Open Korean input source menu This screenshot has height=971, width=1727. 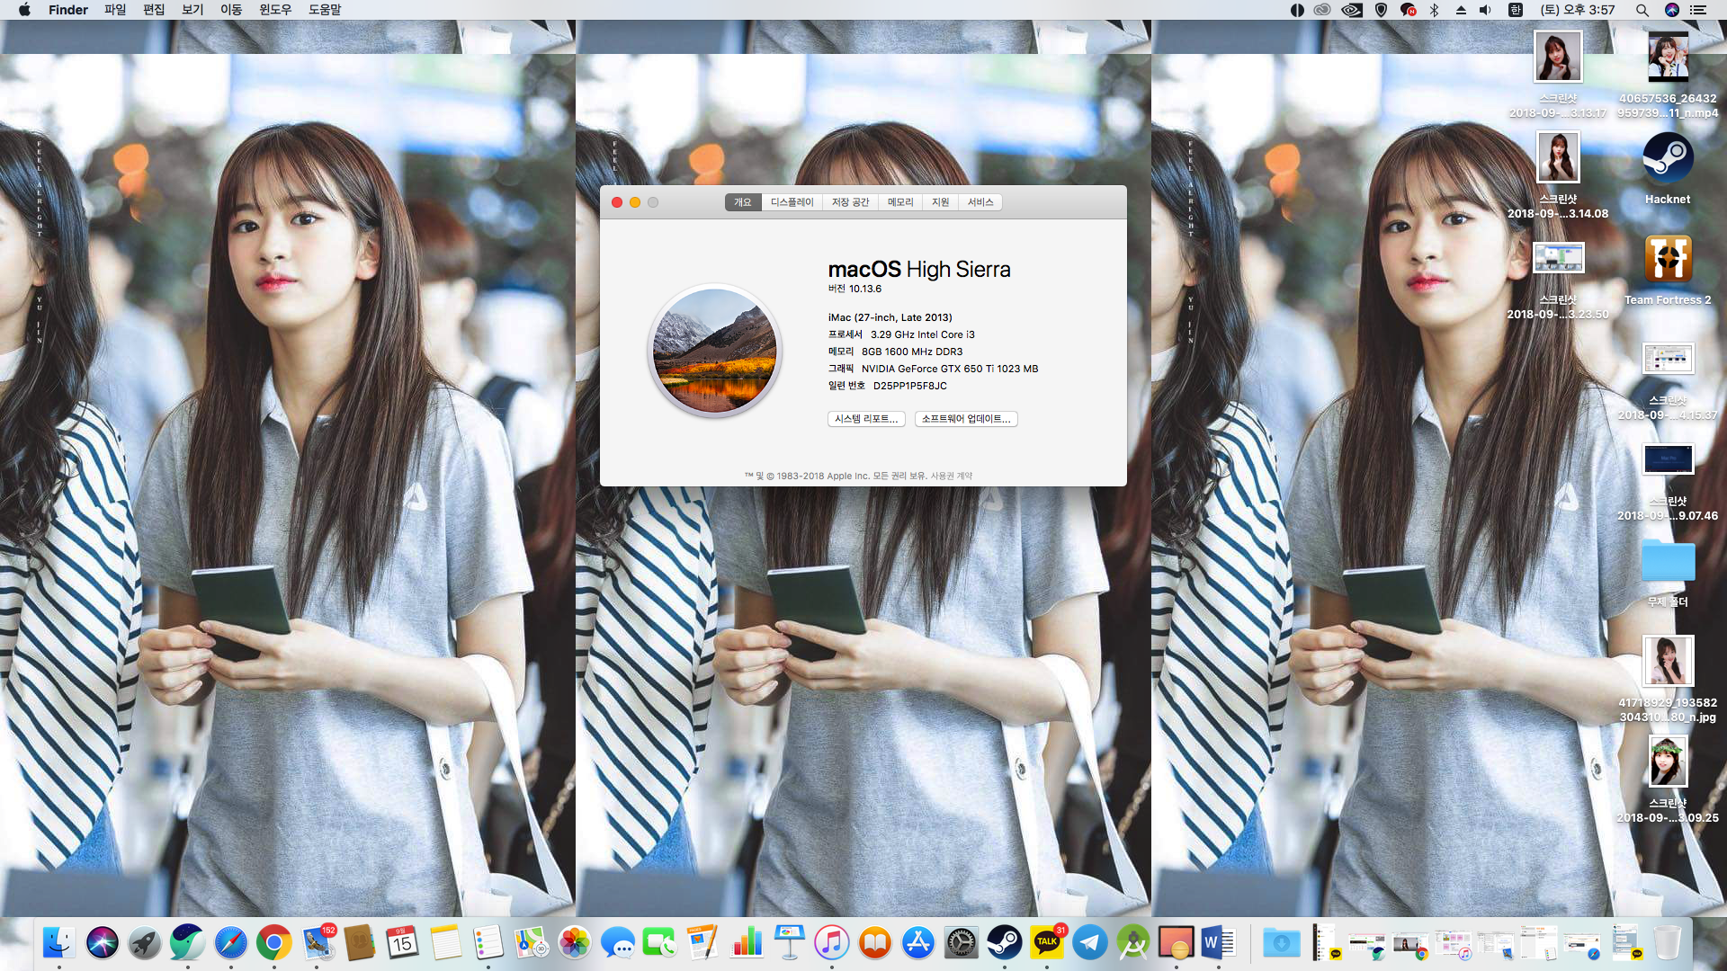1516,10
